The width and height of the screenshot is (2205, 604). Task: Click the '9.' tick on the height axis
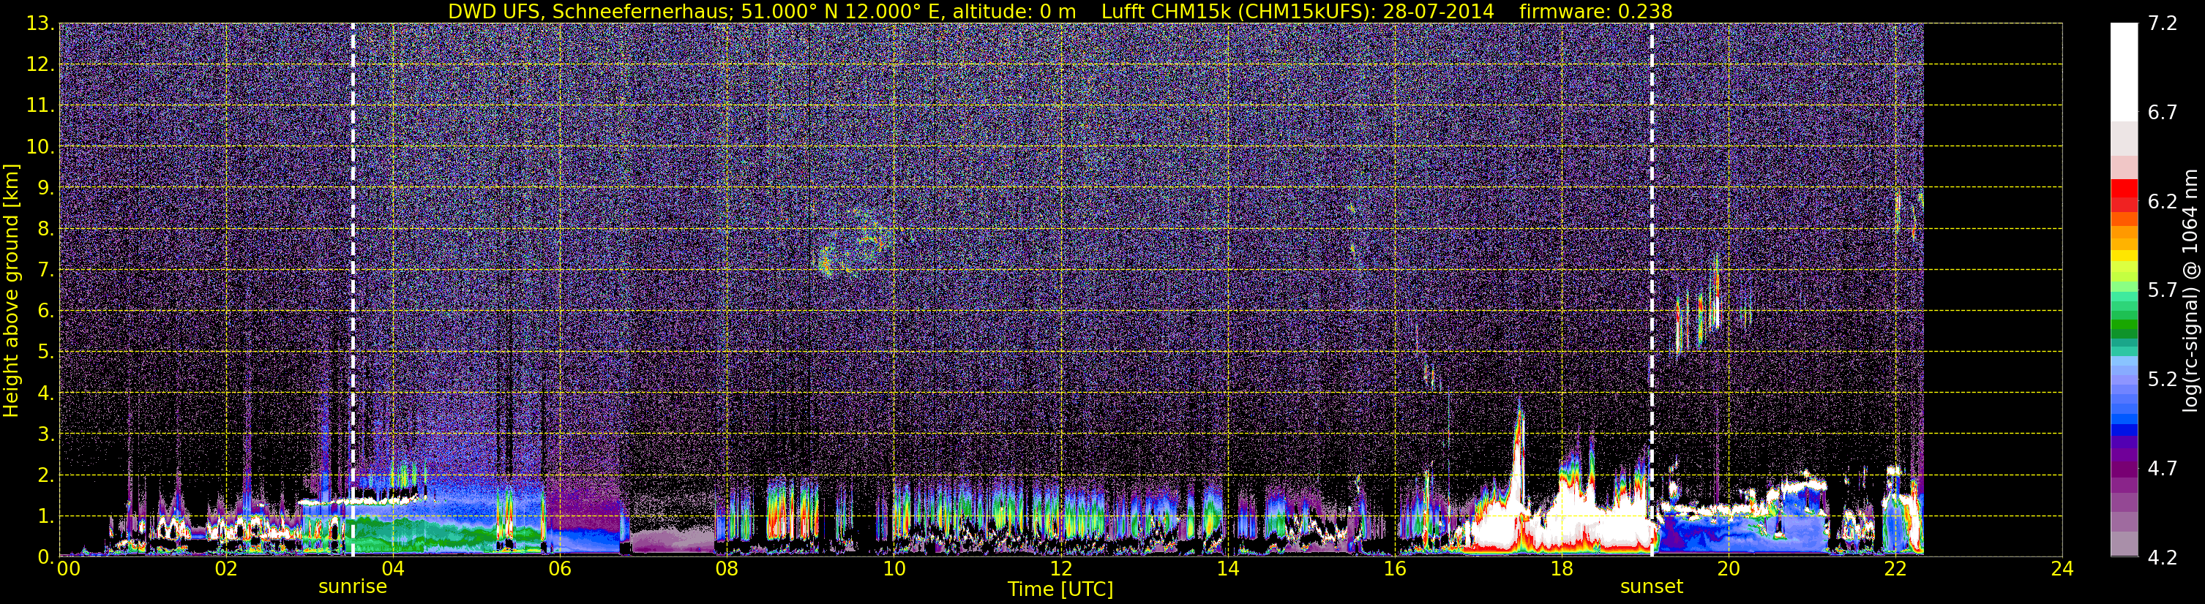pyautogui.click(x=46, y=188)
